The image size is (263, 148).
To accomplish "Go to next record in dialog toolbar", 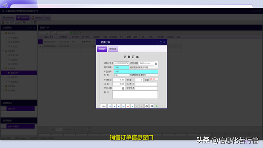I will tap(119, 106).
